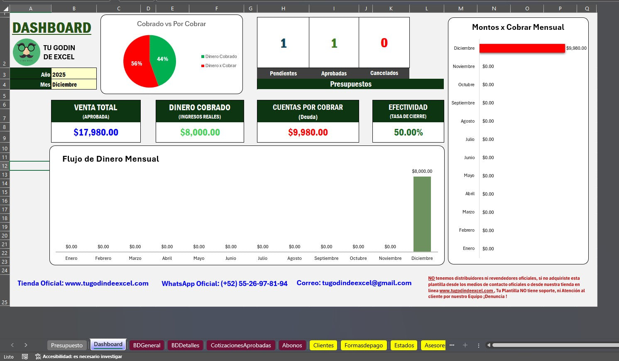This screenshot has width=619, height=361.
Task: Switch to the Presupuesto sheet tab
Action: point(67,345)
